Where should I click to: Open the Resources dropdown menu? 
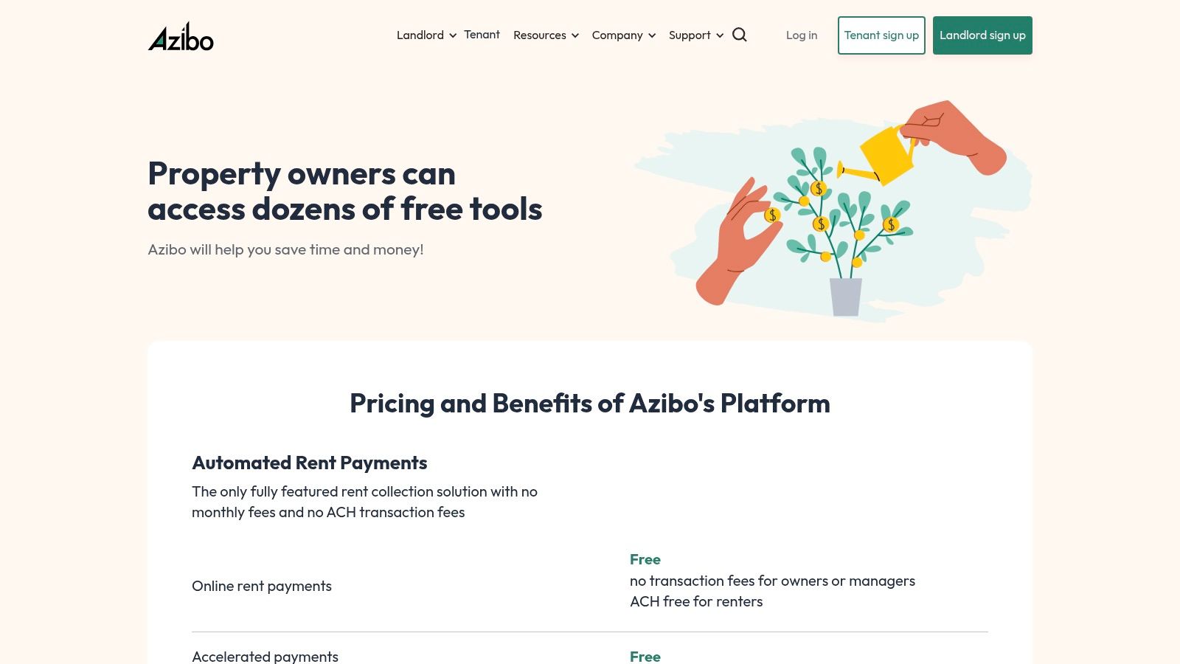tap(546, 35)
